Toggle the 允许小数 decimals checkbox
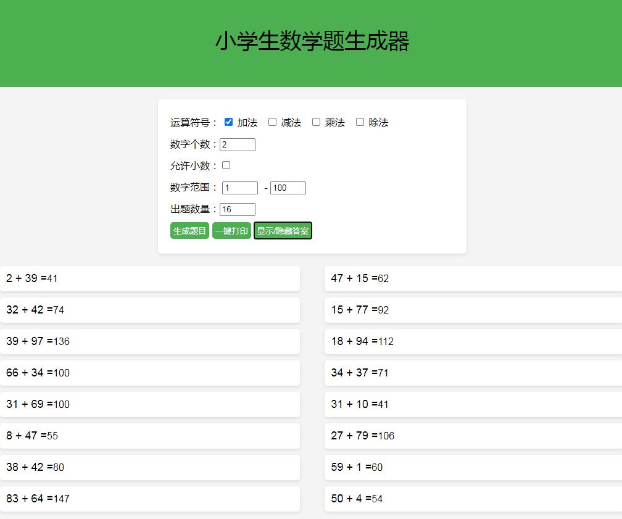This screenshot has width=622, height=519. (x=226, y=165)
